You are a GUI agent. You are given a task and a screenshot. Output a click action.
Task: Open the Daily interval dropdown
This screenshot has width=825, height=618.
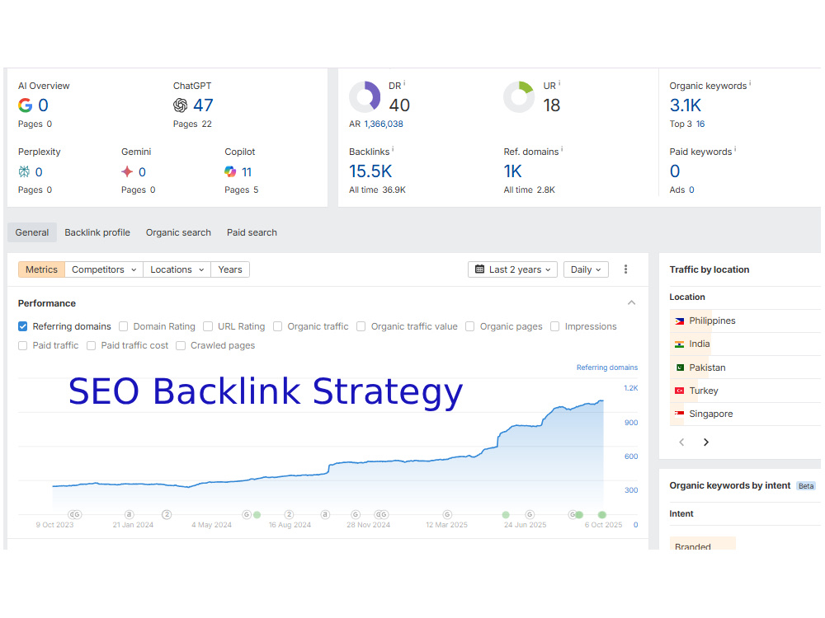(x=586, y=269)
